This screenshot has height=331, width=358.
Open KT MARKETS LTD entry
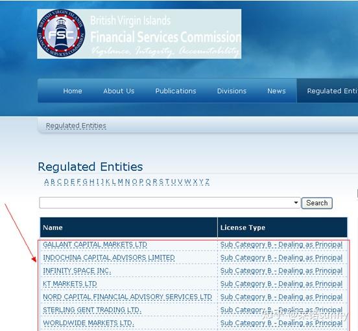pyautogui.click(x=70, y=284)
